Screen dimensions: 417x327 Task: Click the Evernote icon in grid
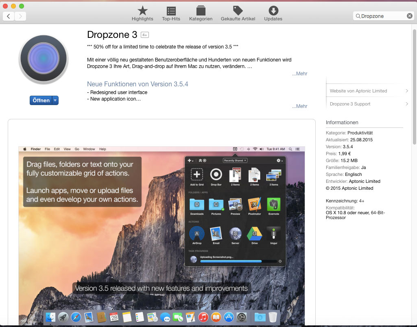point(274,204)
